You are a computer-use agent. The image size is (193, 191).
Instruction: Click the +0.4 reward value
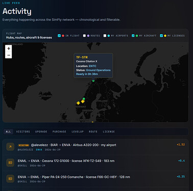182,160
